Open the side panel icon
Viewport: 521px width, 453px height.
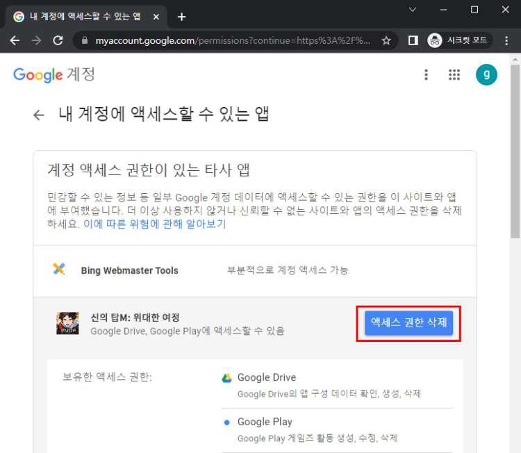click(x=413, y=40)
